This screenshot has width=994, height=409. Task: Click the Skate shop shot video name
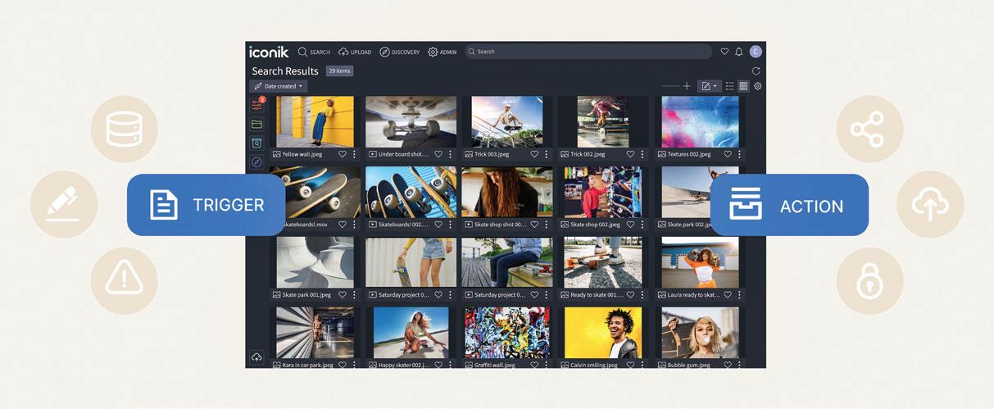[x=501, y=225]
